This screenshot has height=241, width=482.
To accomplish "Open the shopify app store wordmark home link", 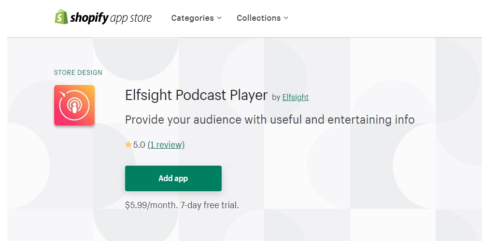I will [x=103, y=17].
